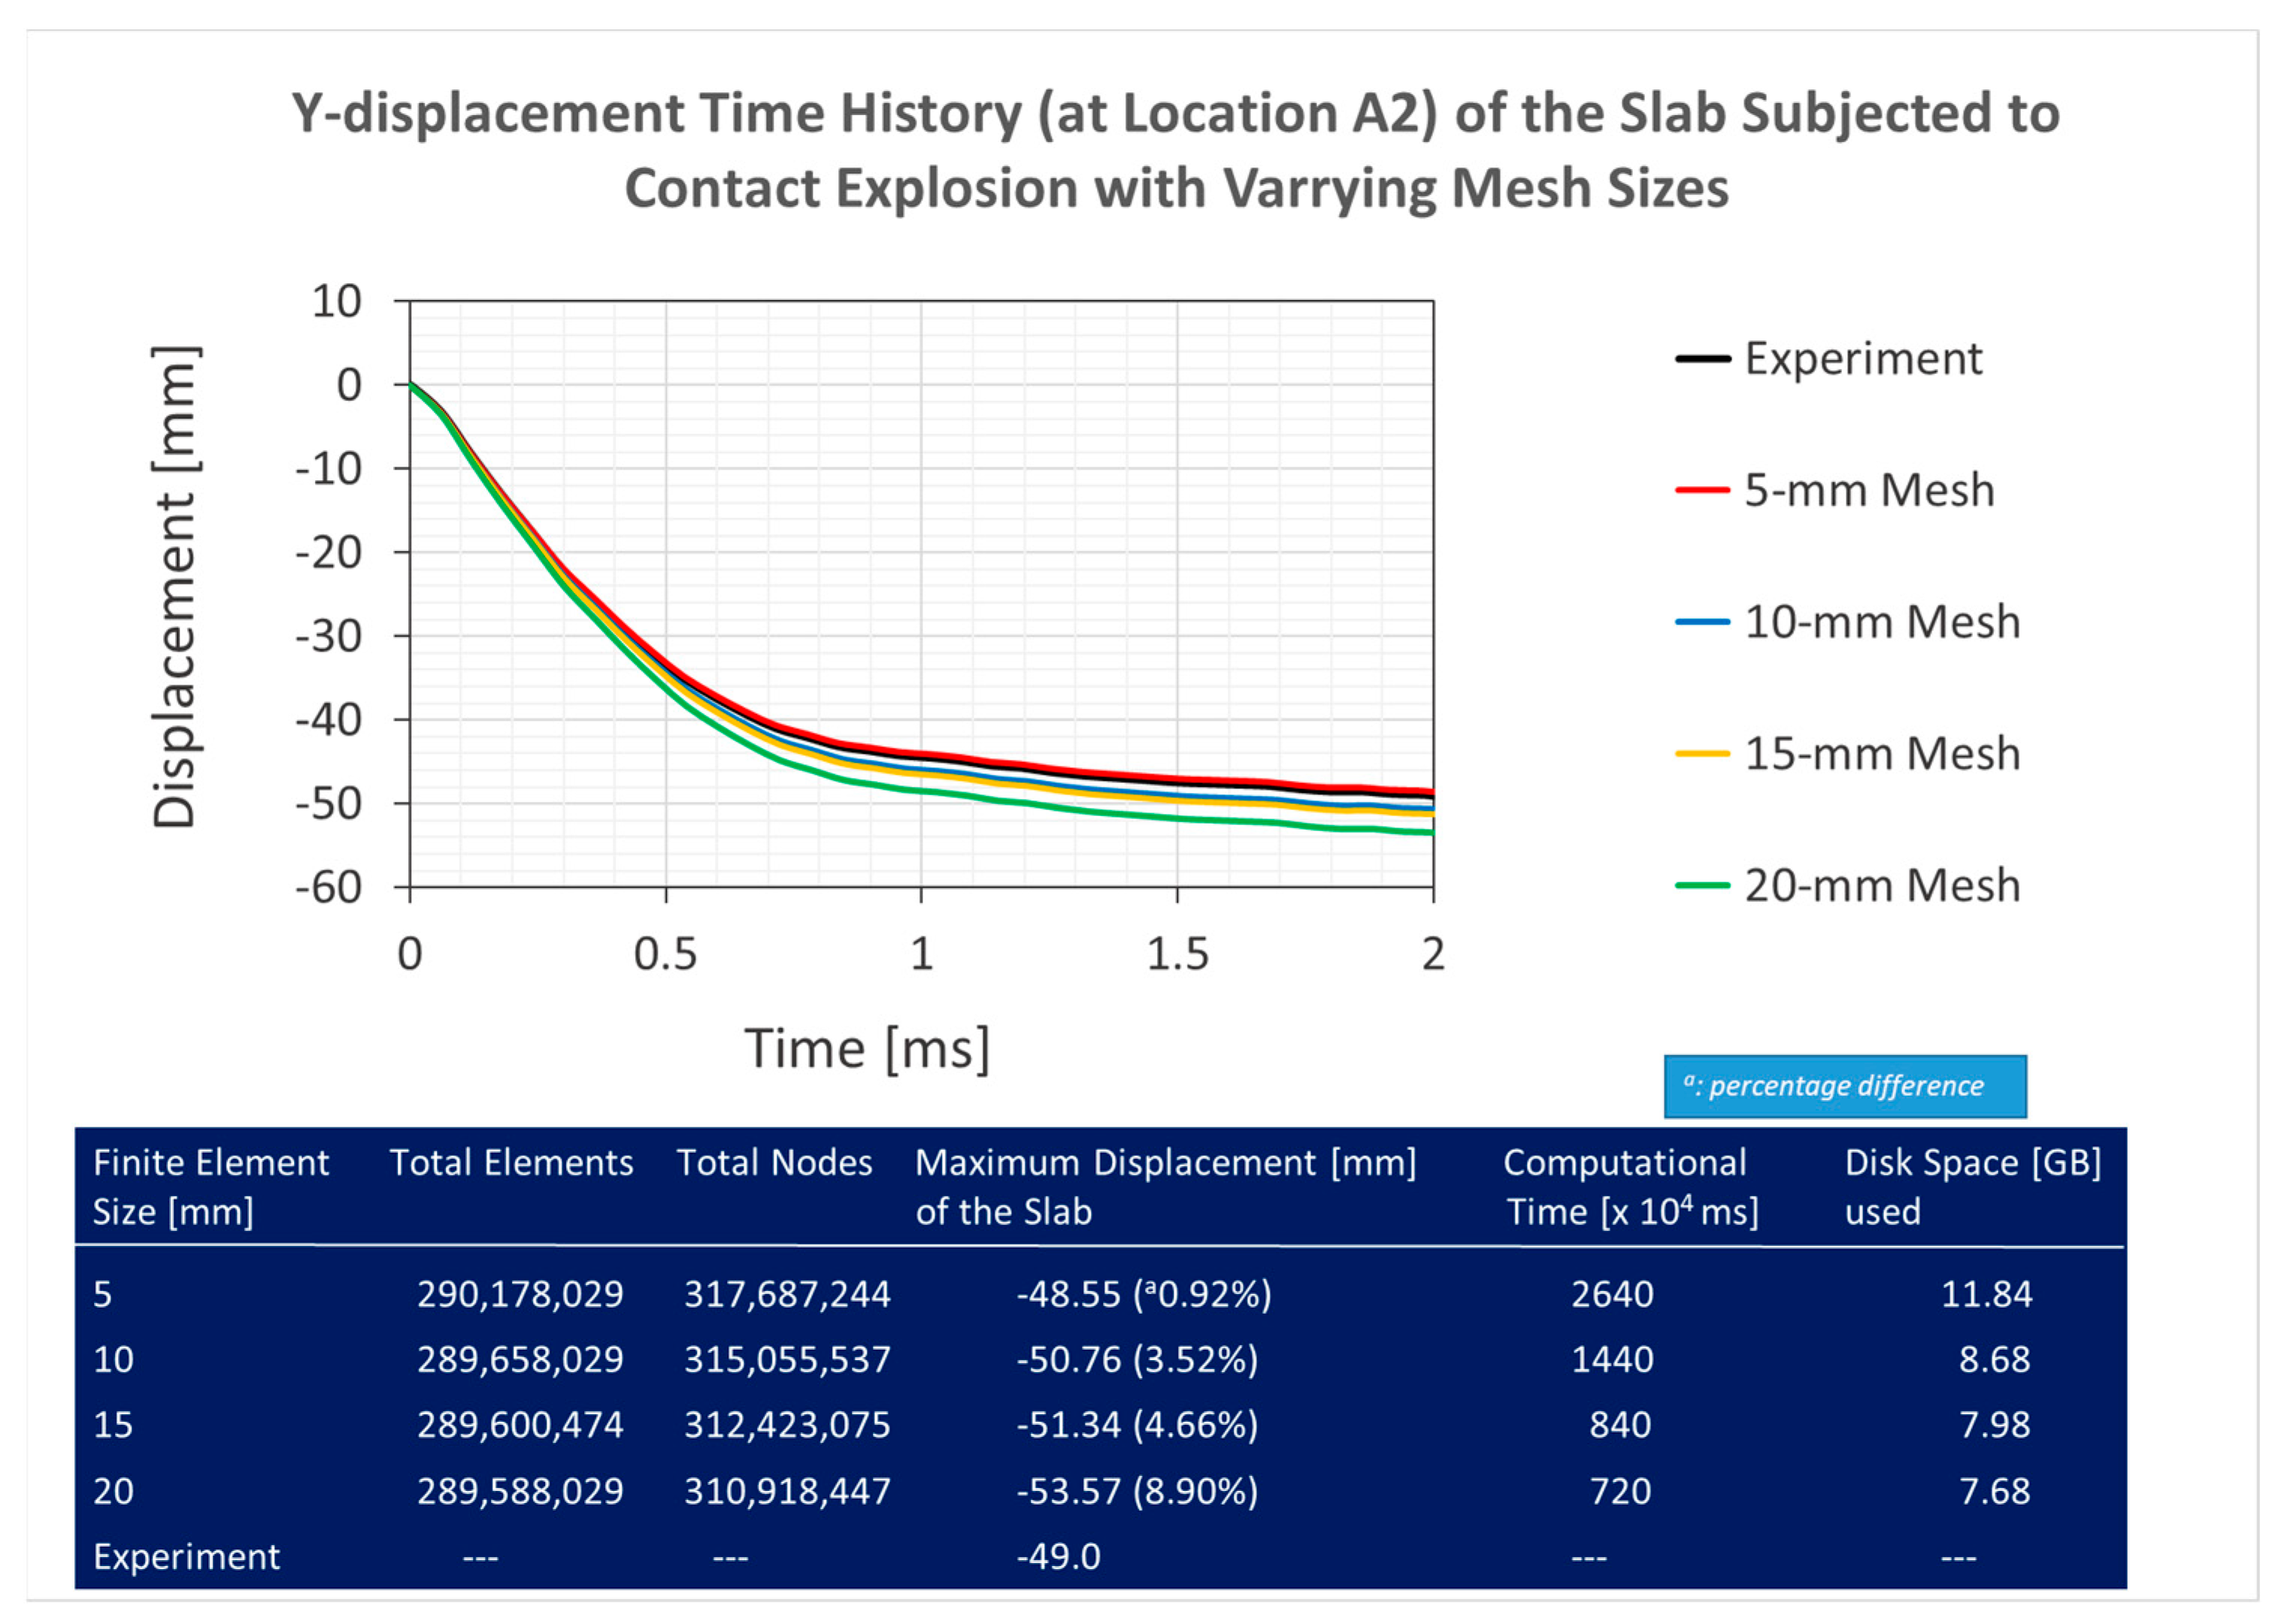Click the Experiment row label in table
The image size is (2275, 1624).
(x=186, y=1556)
